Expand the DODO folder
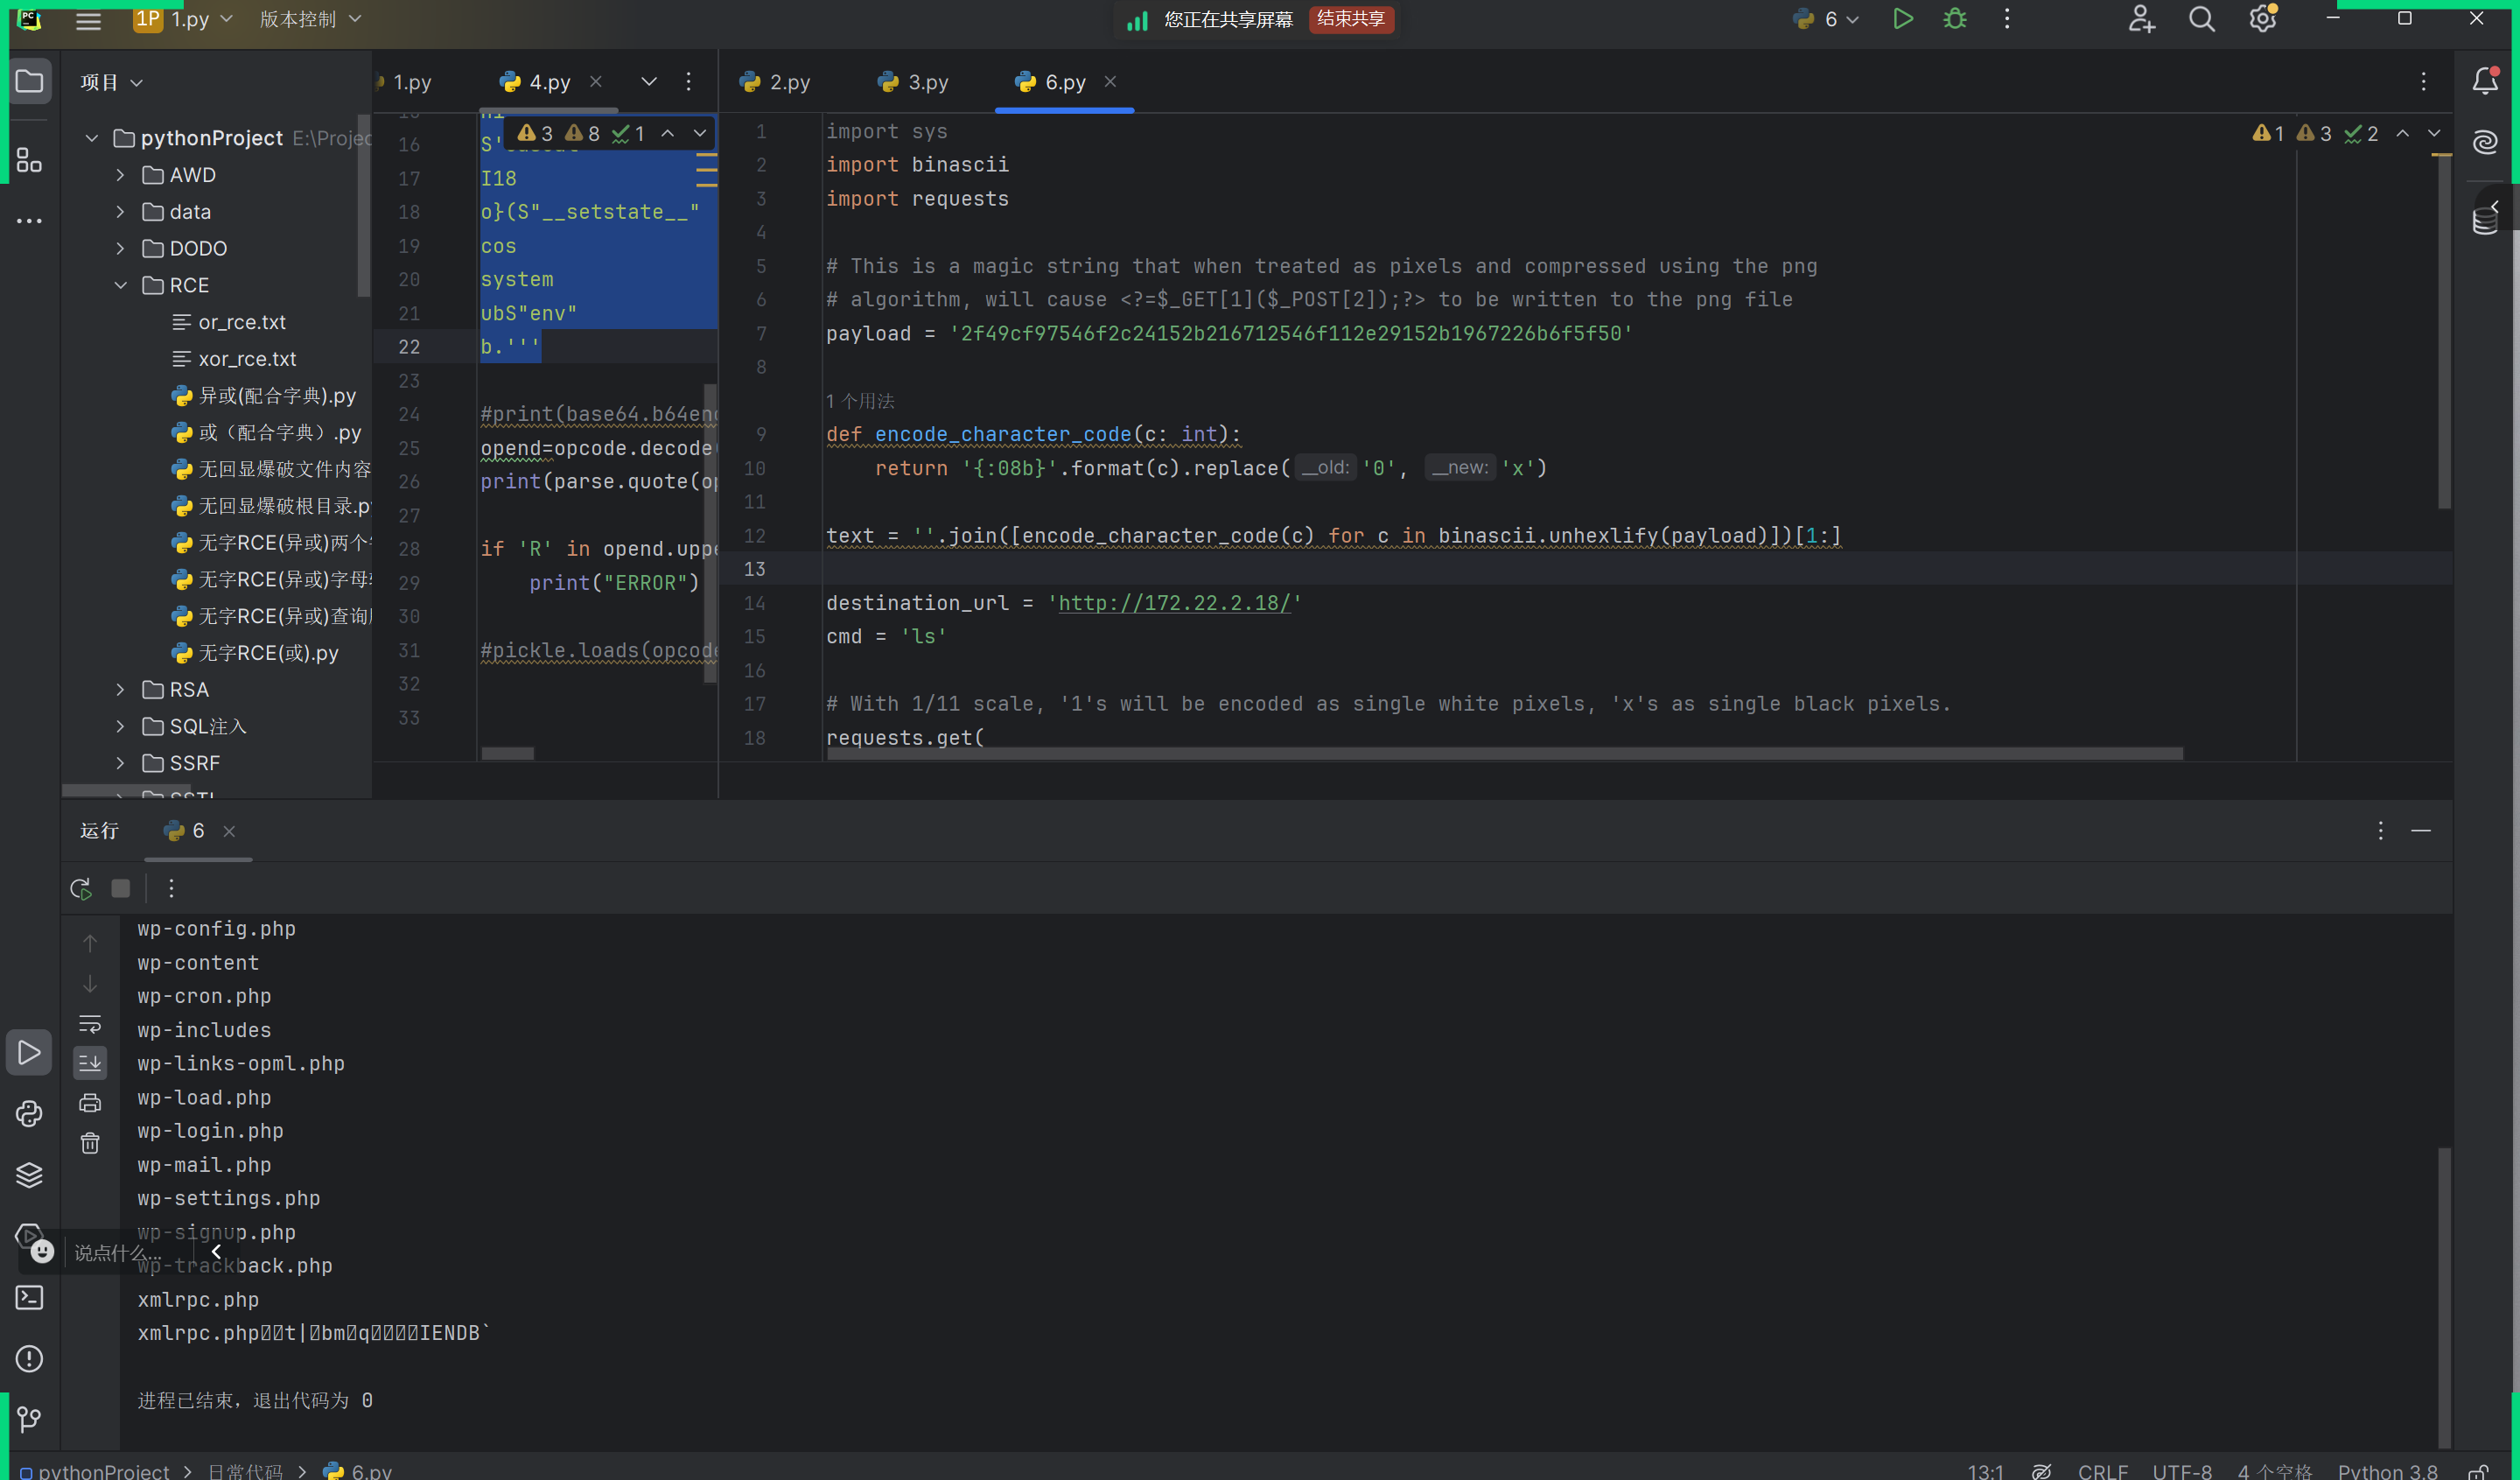This screenshot has height=1480, width=2520. (x=120, y=248)
